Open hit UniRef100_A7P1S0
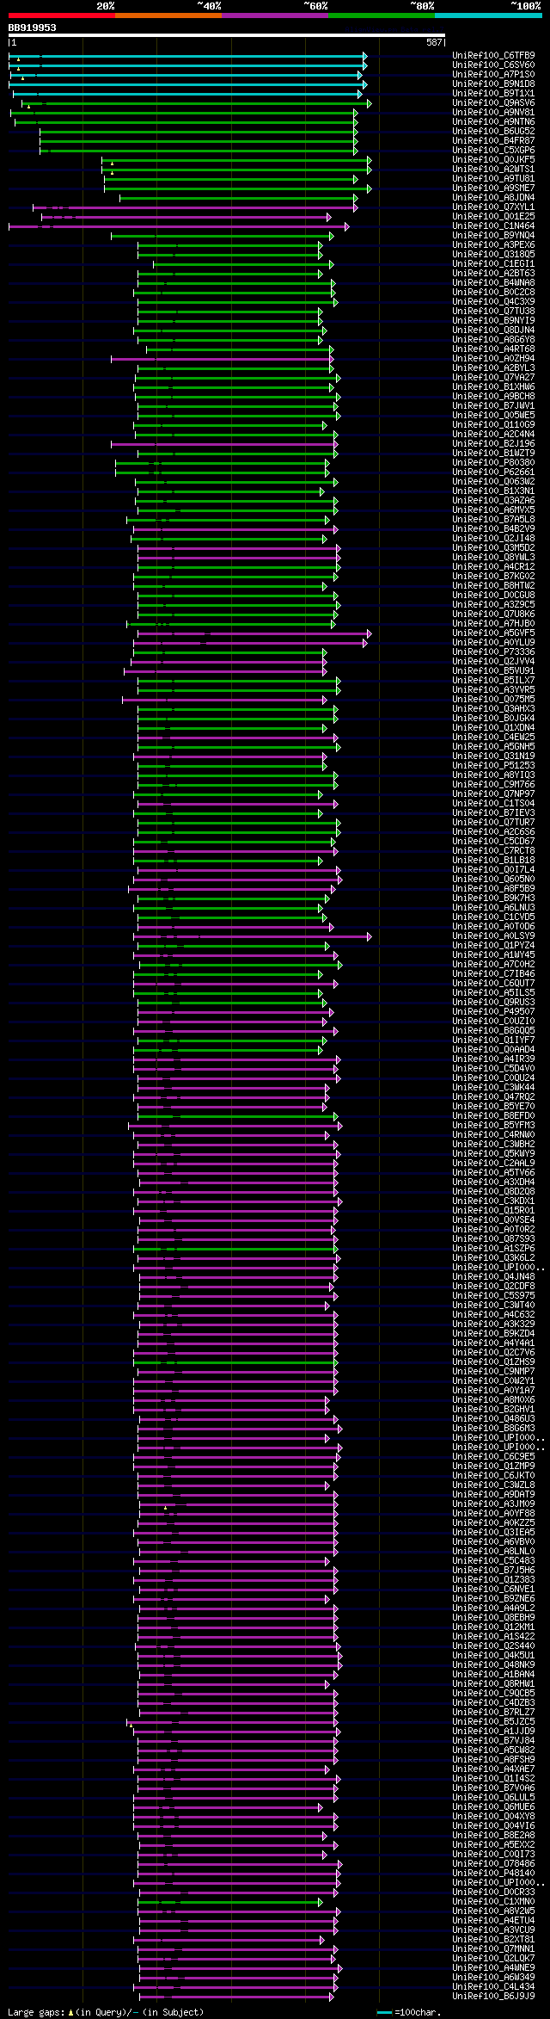This screenshot has width=550, height=2019. [x=493, y=75]
